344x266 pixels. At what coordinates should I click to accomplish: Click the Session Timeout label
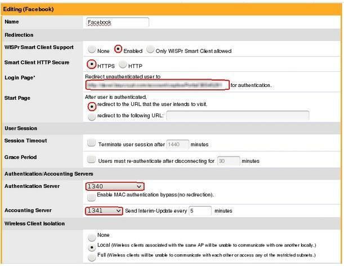tap(26, 141)
